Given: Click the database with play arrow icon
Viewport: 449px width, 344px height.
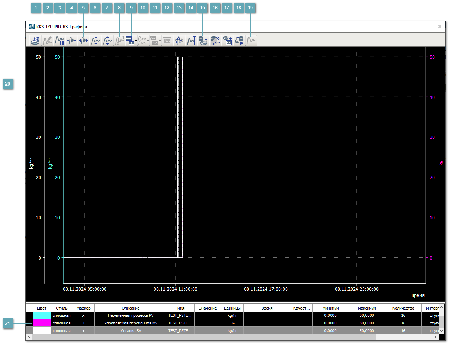Looking at the screenshot, I should pos(239,41).
